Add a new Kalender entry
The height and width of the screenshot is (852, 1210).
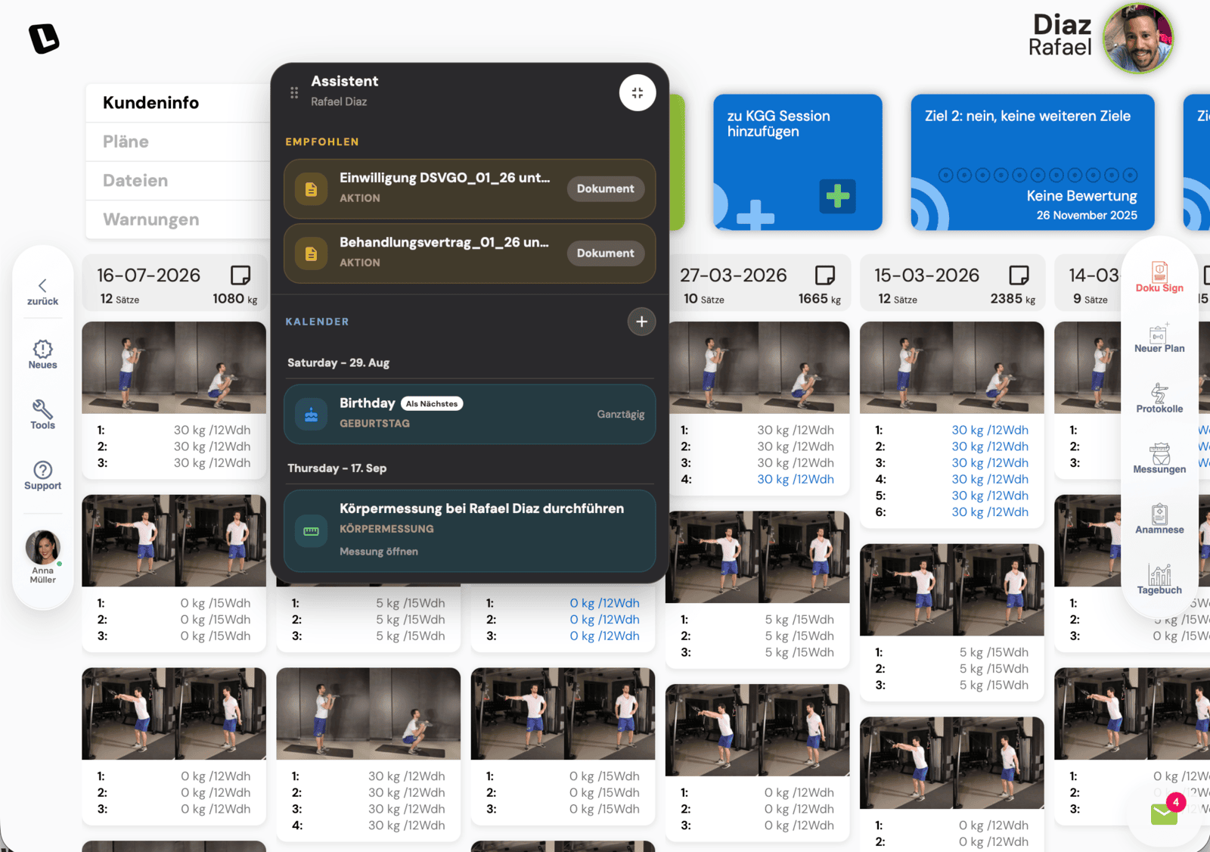(x=641, y=322)
